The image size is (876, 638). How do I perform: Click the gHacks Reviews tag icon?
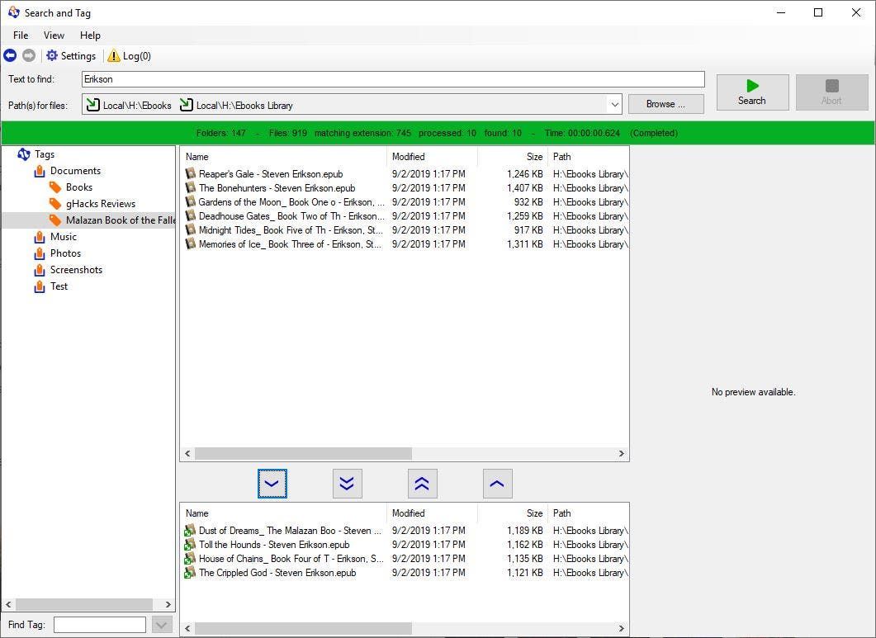pos(55,203)
